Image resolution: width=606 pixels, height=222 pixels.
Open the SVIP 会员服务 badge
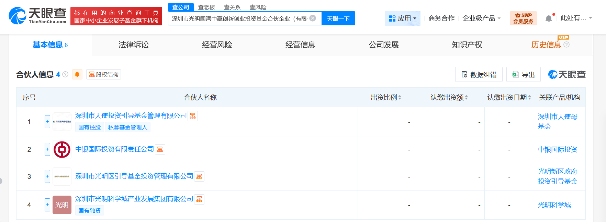click(x=523, y=18)
